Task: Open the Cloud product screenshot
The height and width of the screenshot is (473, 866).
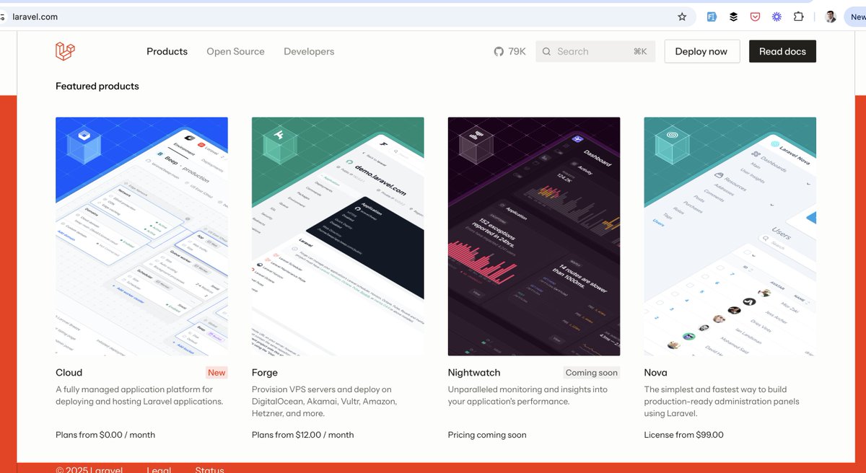Action: [x=141, y=236]
